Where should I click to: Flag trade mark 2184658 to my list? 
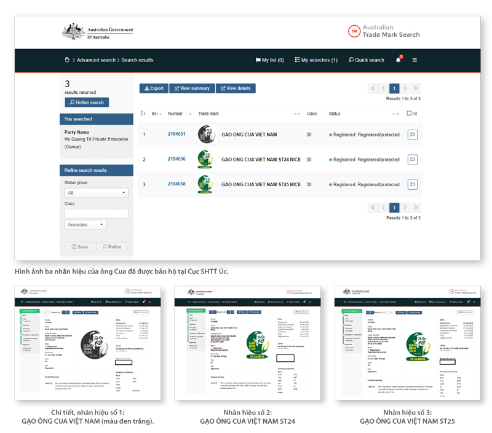tap(413, 184)
